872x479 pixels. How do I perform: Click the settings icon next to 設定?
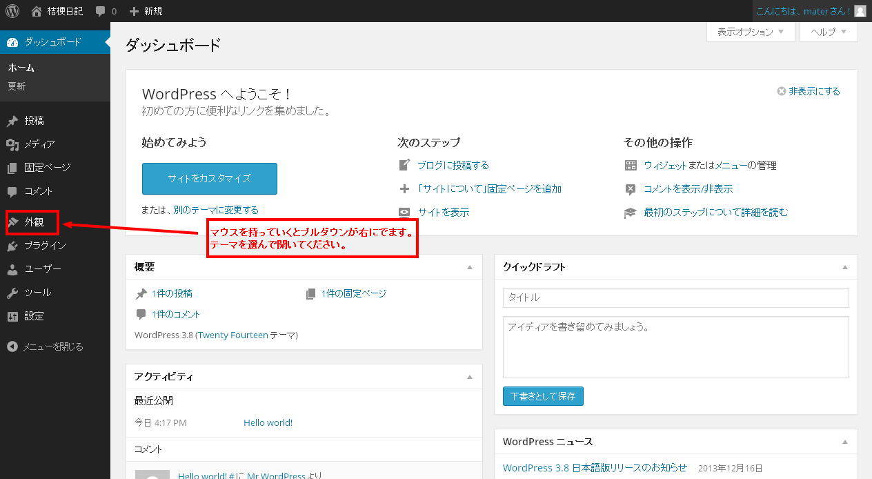(12, 316)
